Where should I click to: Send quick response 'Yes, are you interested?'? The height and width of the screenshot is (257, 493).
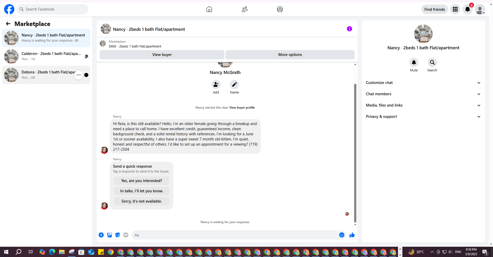(142, 181)
